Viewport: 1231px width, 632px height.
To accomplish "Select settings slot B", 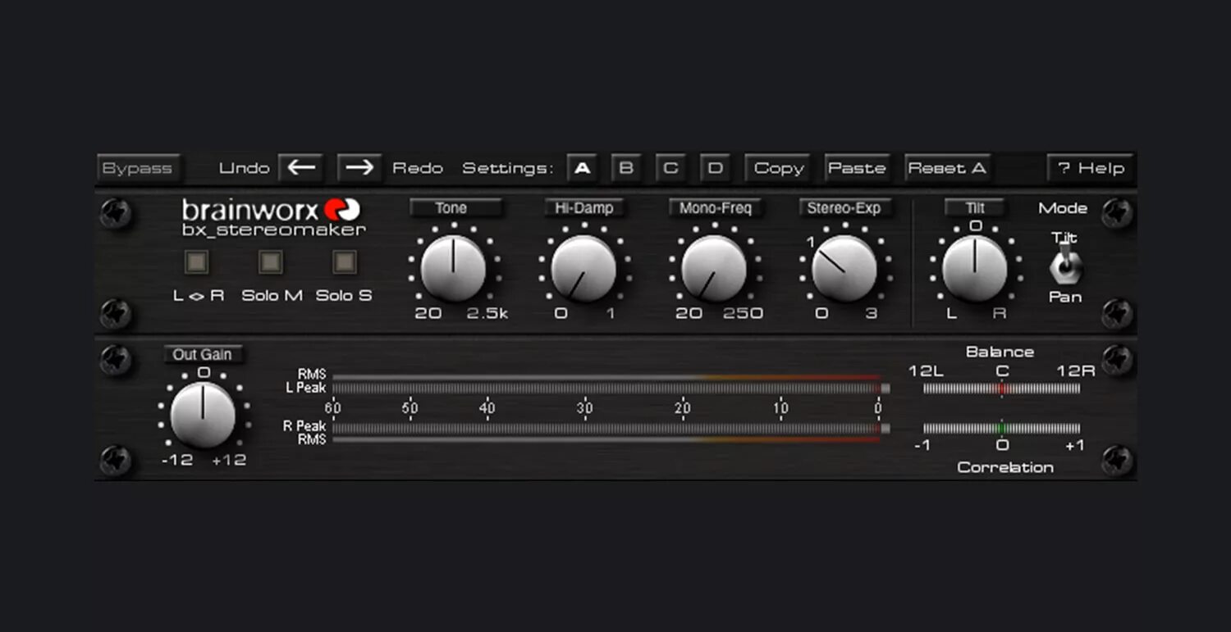I will [626, 168].
